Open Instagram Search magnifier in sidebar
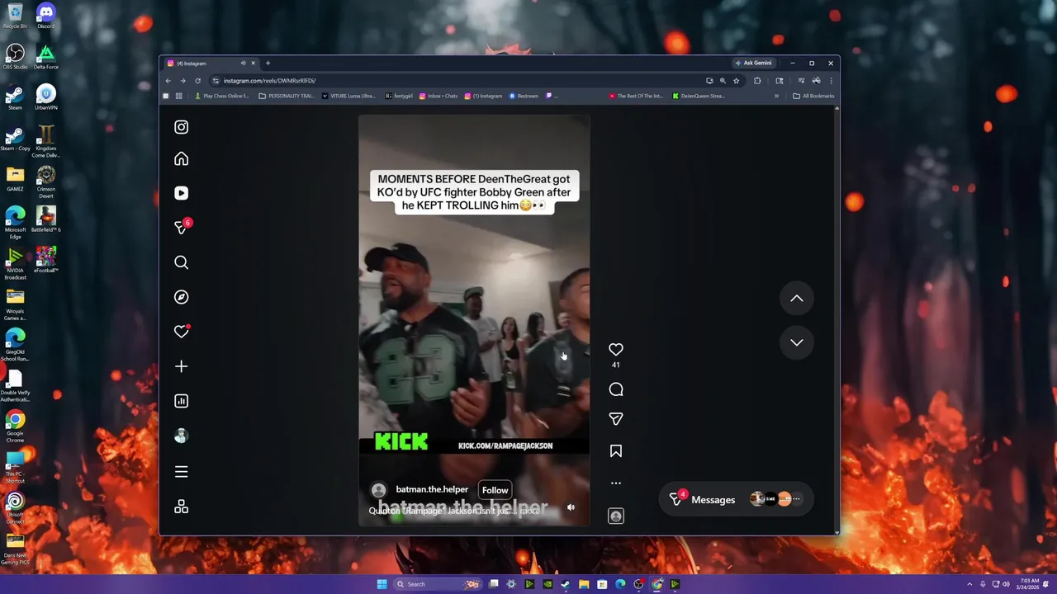The width and height of the screenshot is (1057, 594). click(x=182, y=262)
